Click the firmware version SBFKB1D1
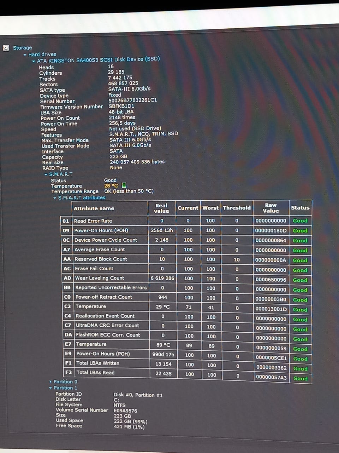 click(x=121, y=106)
